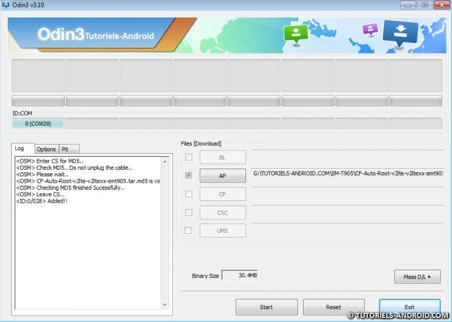Enable the CSC checkbox
The image size is (452, 322).
tap(188, 212)
